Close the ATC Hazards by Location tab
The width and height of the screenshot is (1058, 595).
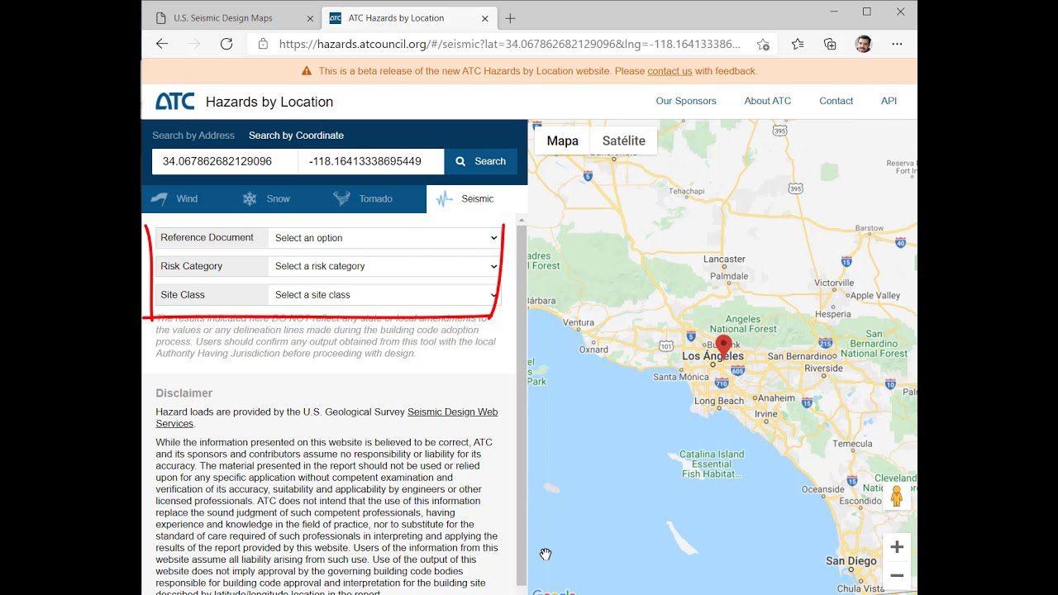pyautogui.click(x=485, y=18)
